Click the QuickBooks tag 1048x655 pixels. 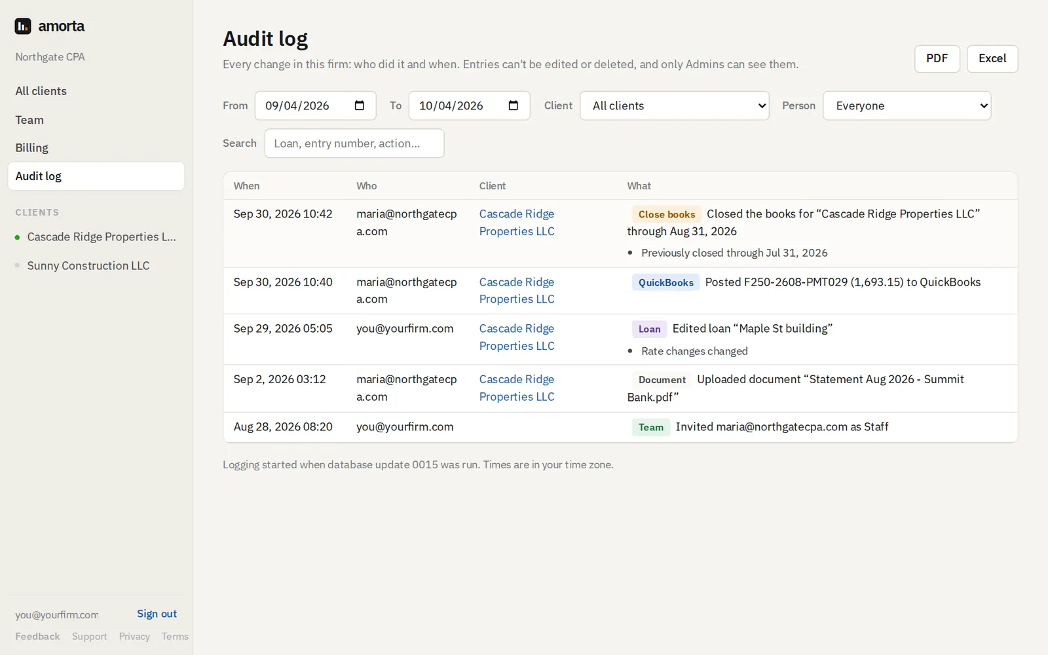tap(665, 282)
